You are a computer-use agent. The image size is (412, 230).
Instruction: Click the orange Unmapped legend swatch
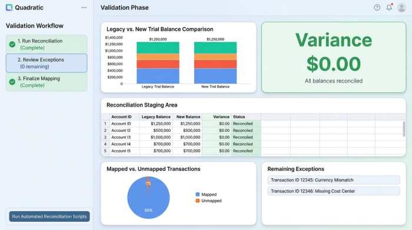point(198,201)
